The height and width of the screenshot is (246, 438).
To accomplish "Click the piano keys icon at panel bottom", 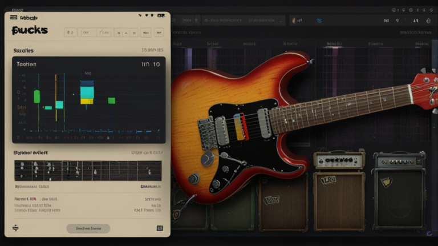I will [x=160, y=228].
